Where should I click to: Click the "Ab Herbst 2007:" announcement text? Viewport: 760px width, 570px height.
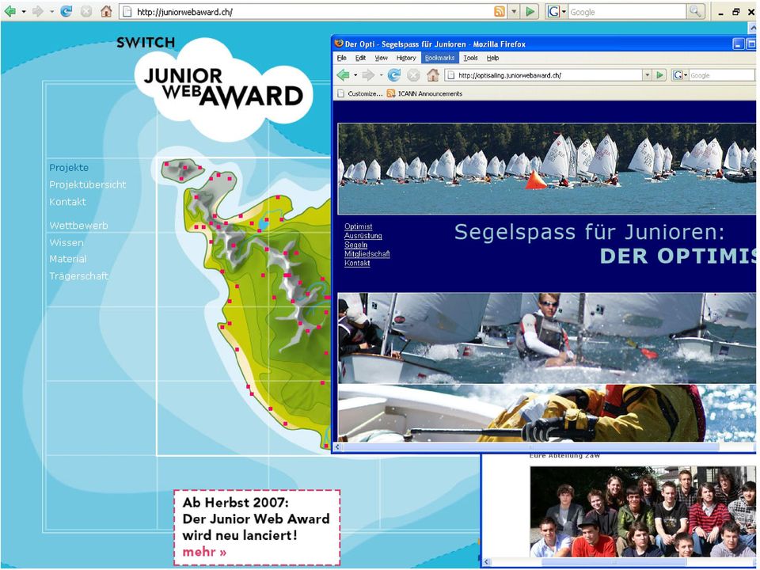[x=236, y=502]
